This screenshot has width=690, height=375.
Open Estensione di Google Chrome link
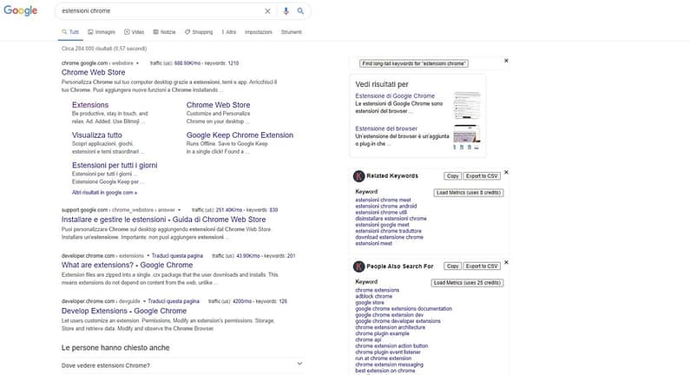[395, 96]
